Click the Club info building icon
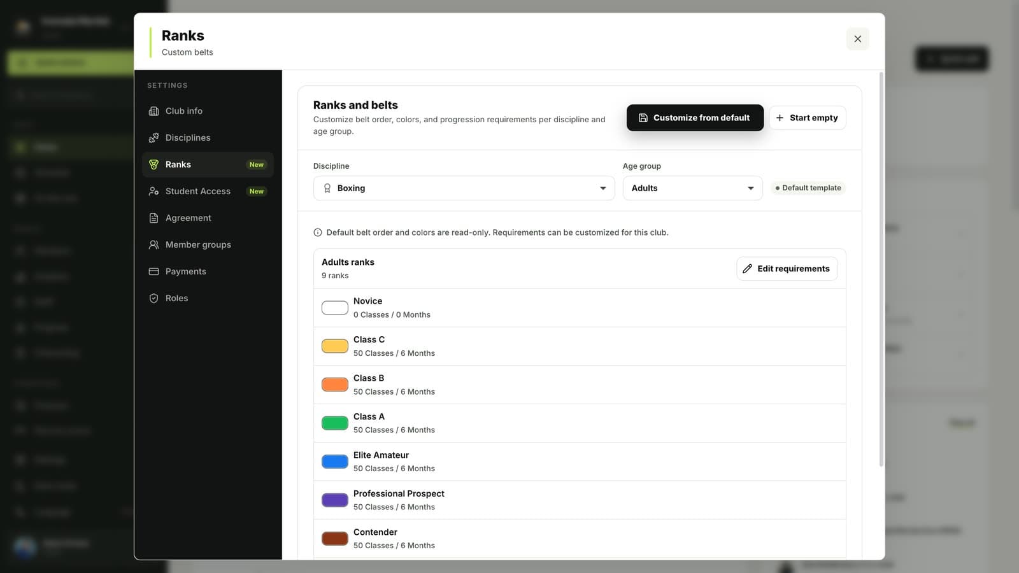The height and width of the screenshot is (573, 1019). pyautogui.click(x=153, y=111)
